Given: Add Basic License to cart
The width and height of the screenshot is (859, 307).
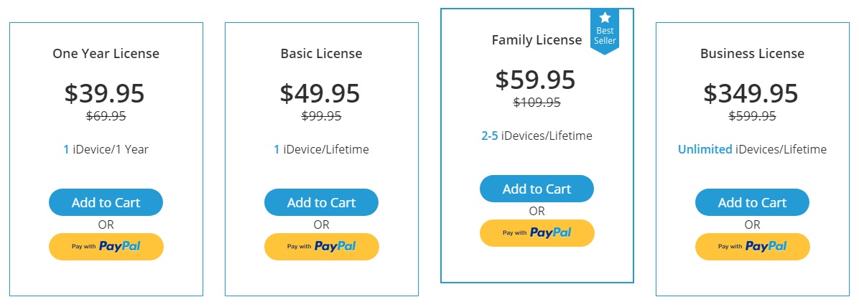Looking at the screenshot, I should pyautogui.click(x=321, y=202).
